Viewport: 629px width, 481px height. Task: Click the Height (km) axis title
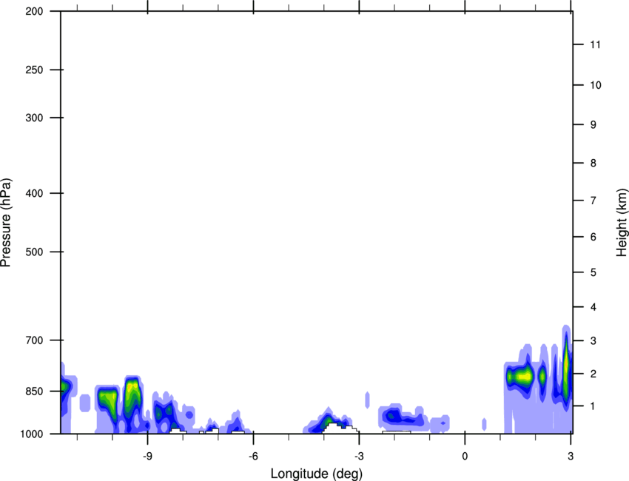(622, 223)
